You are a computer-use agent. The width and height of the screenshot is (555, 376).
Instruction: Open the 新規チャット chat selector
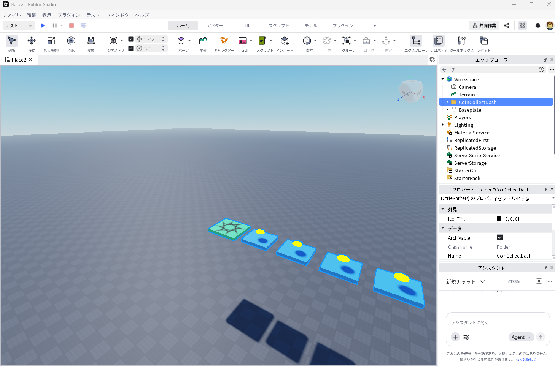coord(465,281)
